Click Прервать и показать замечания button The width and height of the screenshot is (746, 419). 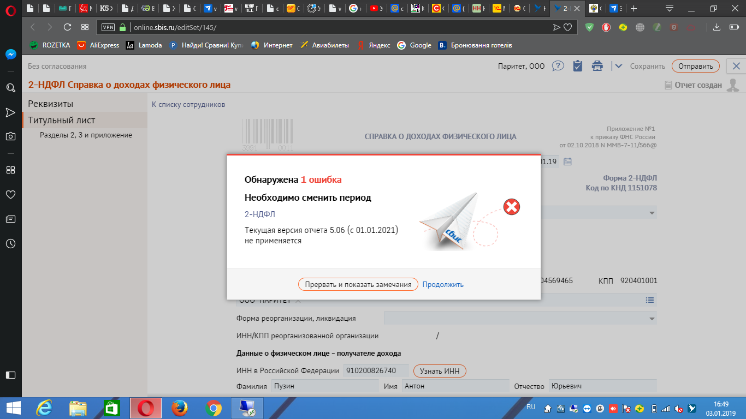358,284
